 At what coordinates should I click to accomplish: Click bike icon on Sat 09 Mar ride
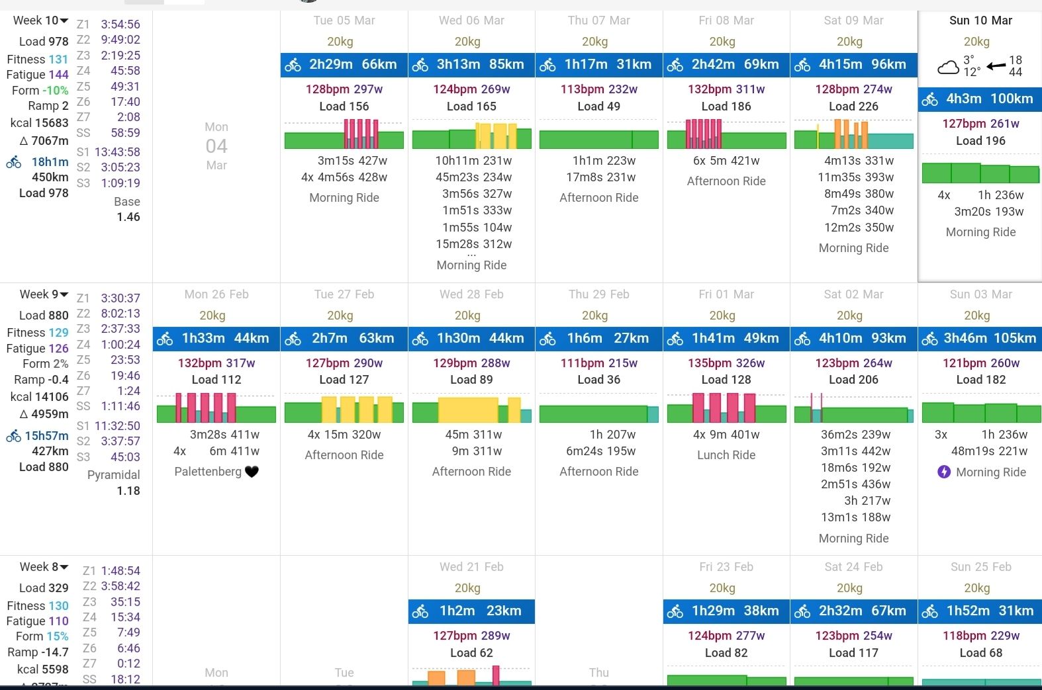(802, 65)
